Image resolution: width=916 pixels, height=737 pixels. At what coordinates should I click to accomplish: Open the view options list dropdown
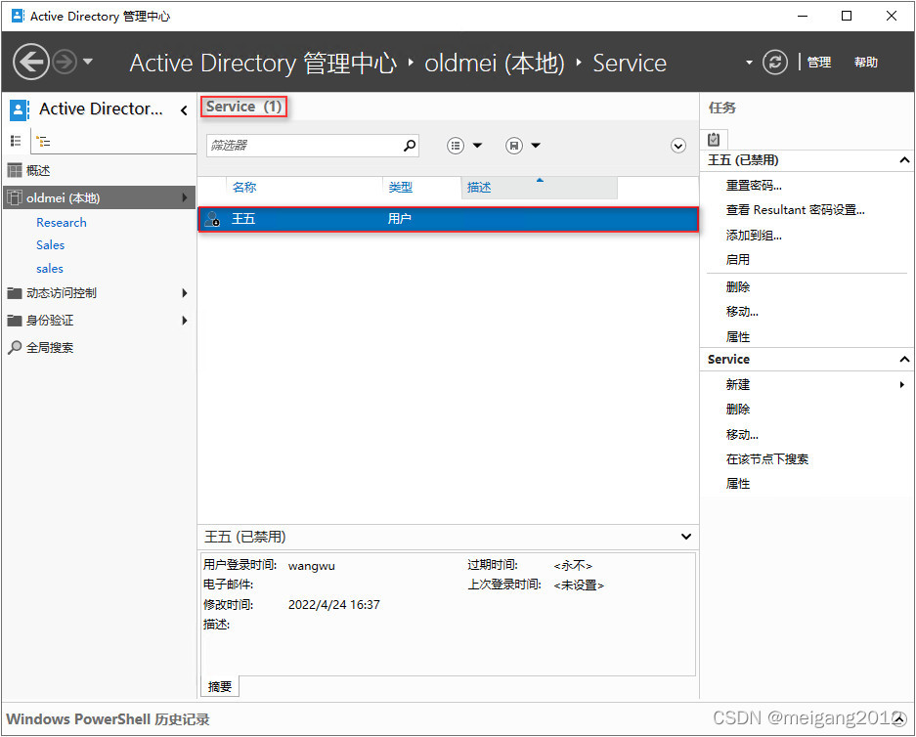point(464,146)
